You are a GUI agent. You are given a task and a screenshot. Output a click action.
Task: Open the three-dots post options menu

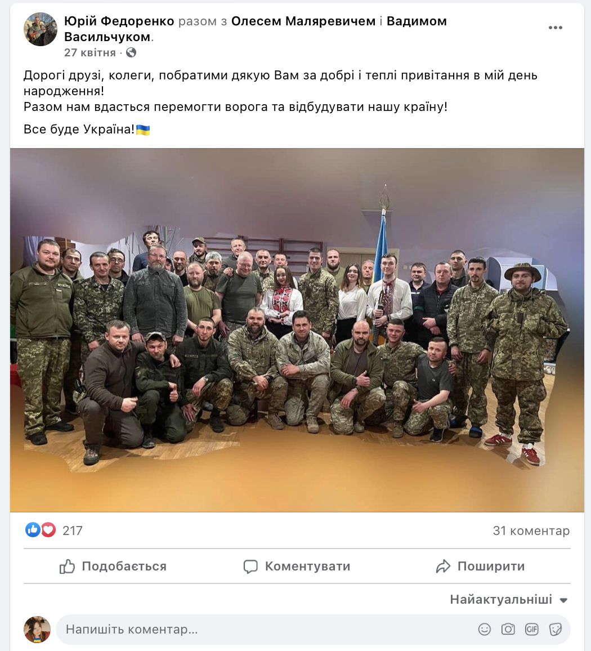(x=556, y=28)
